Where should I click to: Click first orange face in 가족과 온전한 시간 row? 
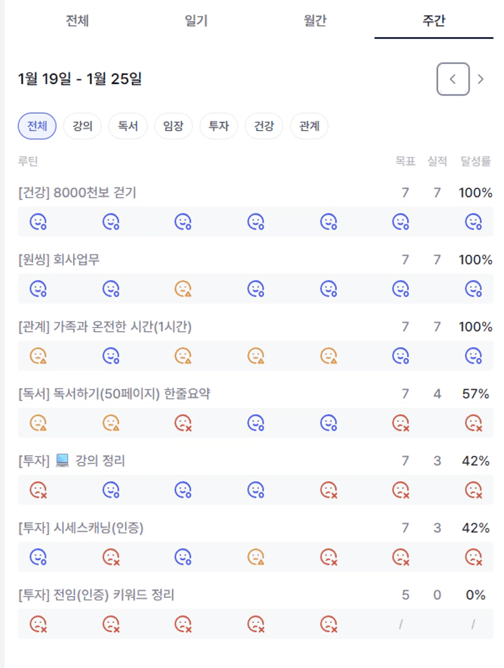39,355
